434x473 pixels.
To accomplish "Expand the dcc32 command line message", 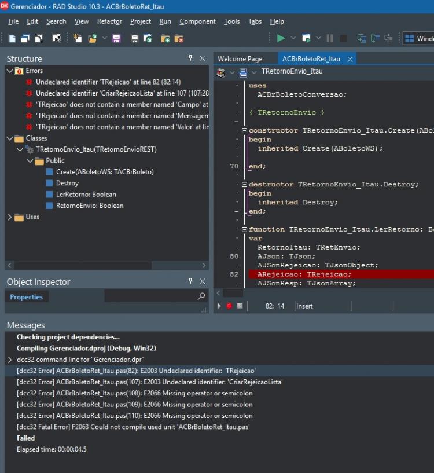I will click(x=10, y=360).
